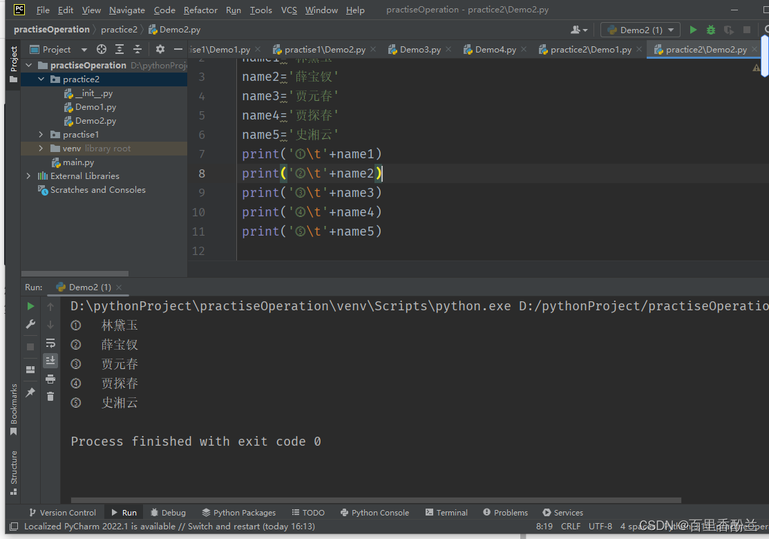The width and height of the screenshot is (769, 539).
Task: Select main.py in project tree
Action: click(x=79, y=162)
